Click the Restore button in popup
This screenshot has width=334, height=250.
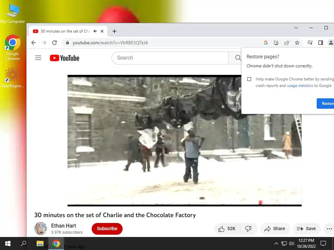[326, 104]
